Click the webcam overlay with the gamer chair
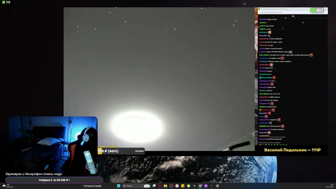Viewport: 336px width, 189px height. (53, 145)
